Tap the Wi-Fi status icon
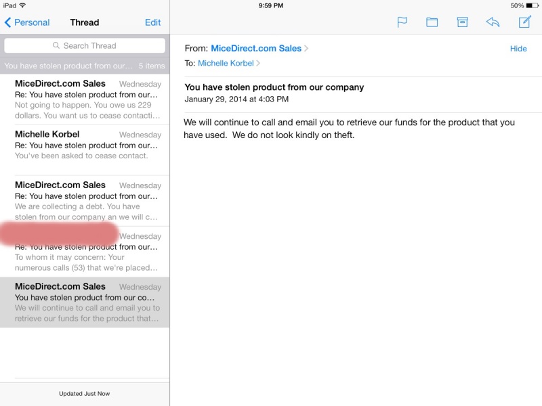542x406 pixels. click(x=23, y=5)
